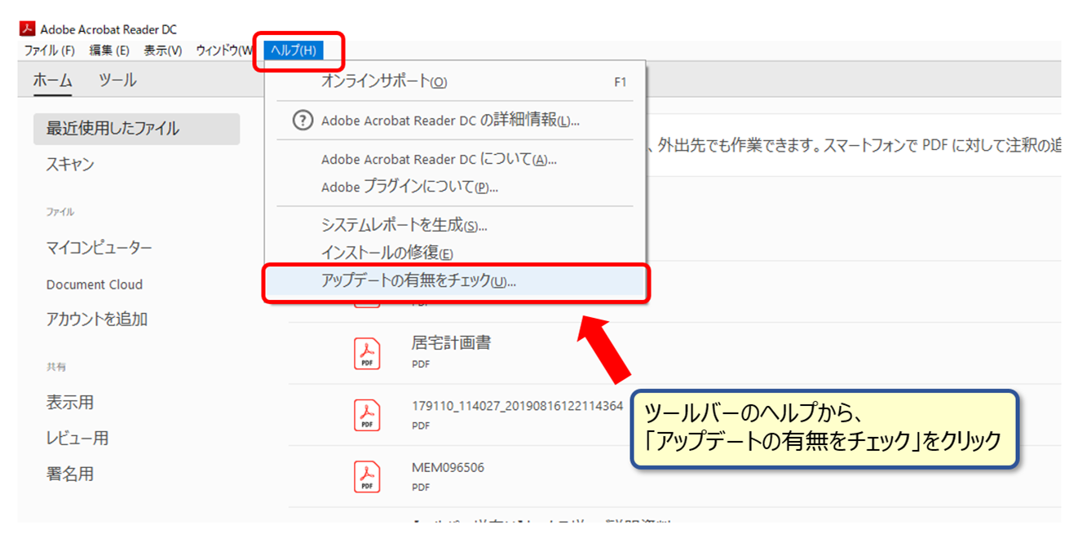Open the 179110_114027_20190816122114364 file name
Image resolution: width=1078 pixels, height=538 pixels.
(517, 406)
